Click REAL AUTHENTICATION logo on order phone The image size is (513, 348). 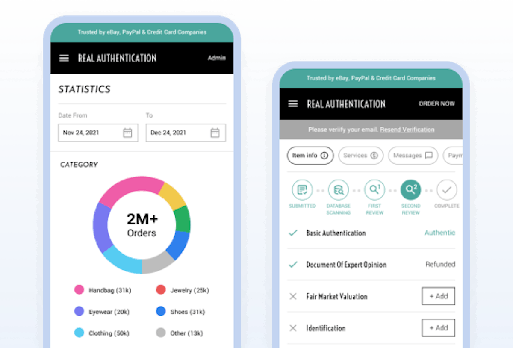[346, 104]
